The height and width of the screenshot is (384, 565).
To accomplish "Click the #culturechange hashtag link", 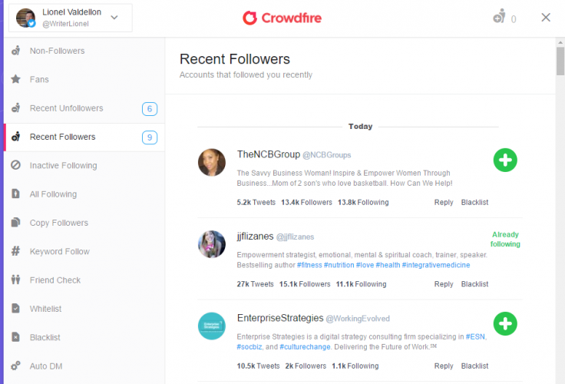I will pos(305,347).
